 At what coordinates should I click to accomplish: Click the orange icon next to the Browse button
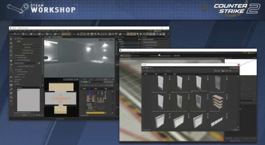[x=37, y=115]
